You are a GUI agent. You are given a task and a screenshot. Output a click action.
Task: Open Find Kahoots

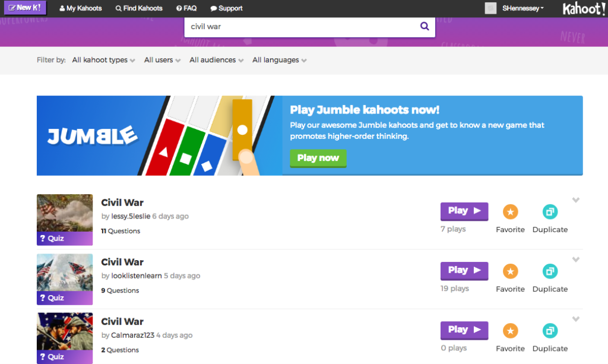(x=139, y=8)
